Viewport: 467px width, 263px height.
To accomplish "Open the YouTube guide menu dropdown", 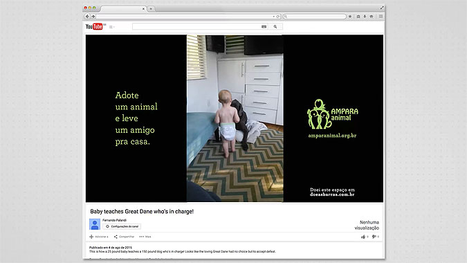I will (111, 27).
